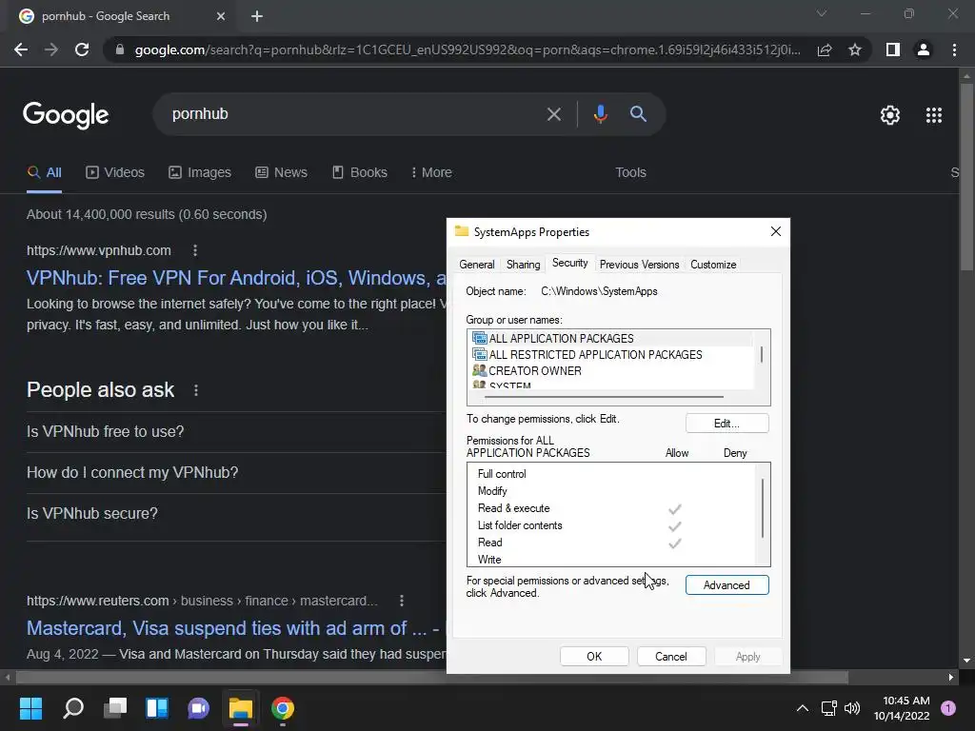Toggle the Chrome side panel
Viewport: 975px width, 731px height.
pos(893,49)
